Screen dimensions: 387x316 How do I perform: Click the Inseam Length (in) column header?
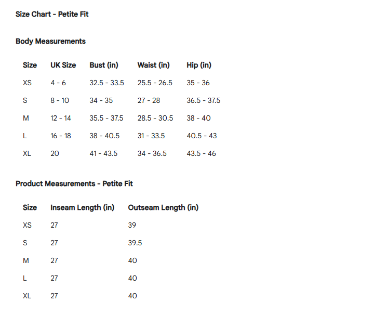pyautogui.click(x=83, y=207)
